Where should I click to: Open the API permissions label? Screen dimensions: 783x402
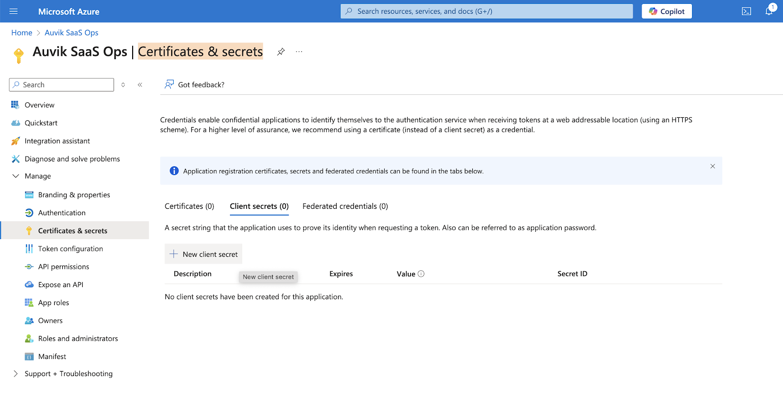tap(64, 267)
